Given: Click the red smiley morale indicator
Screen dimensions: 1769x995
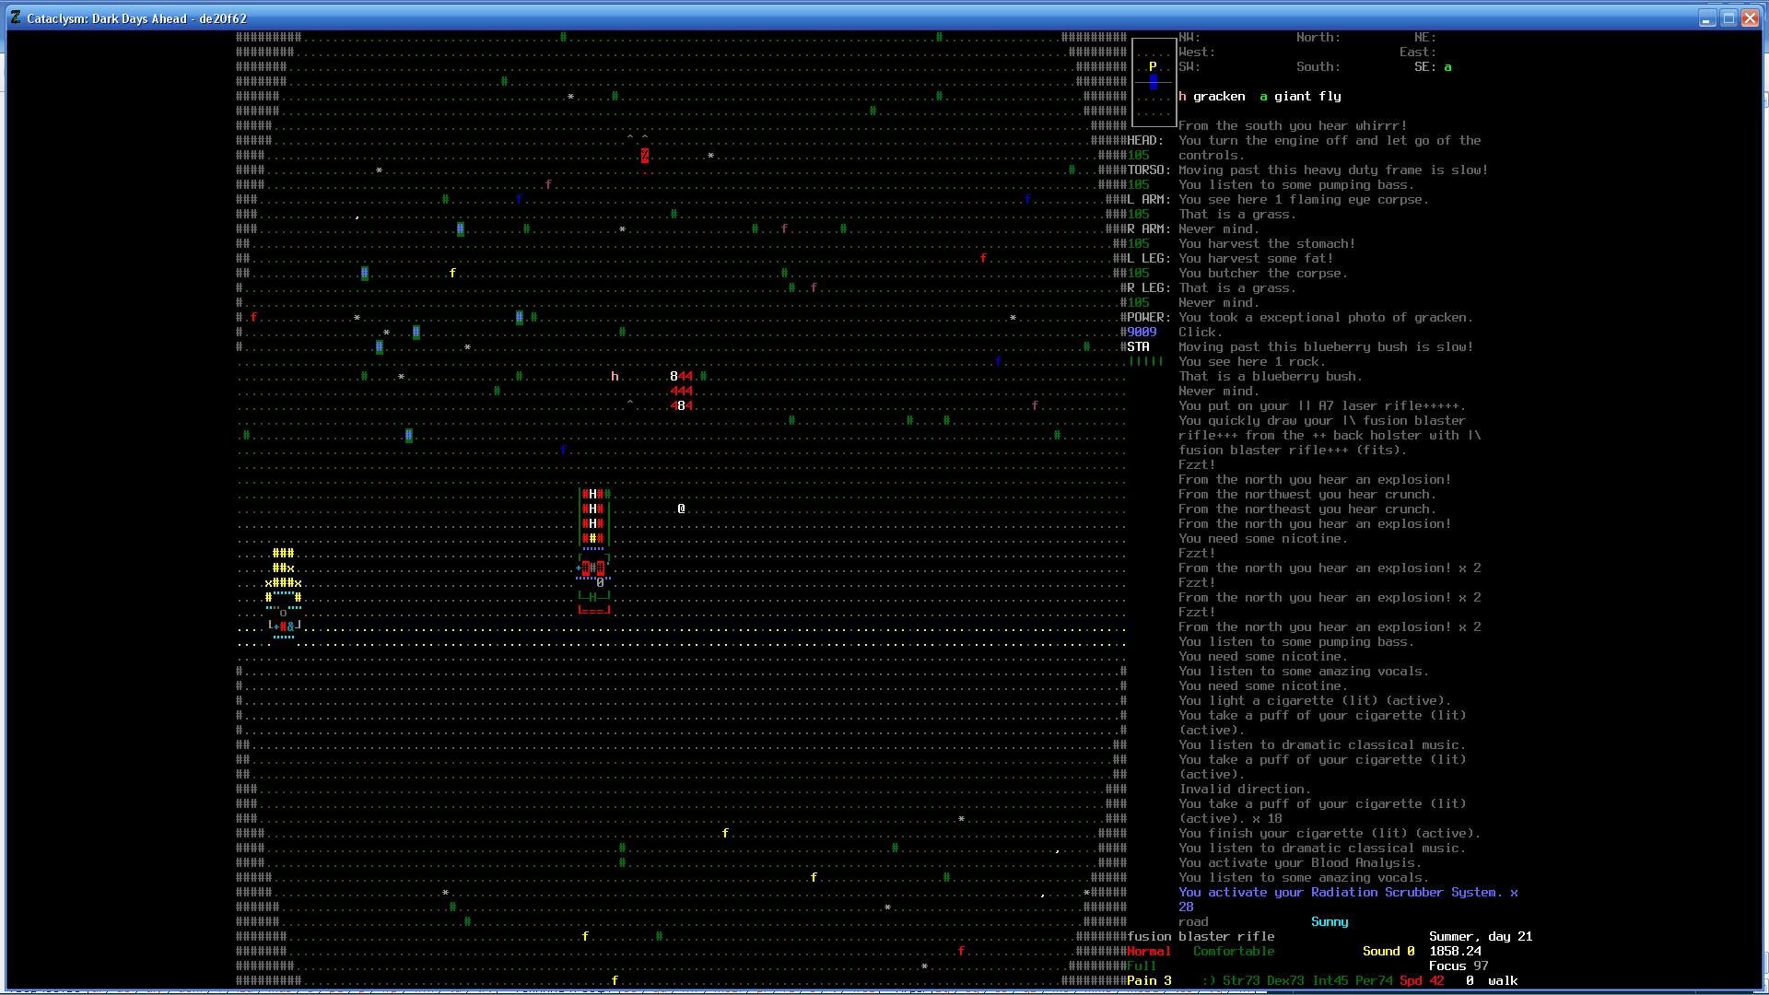Looking at the screenshot, I should [x=1208, y=980].
